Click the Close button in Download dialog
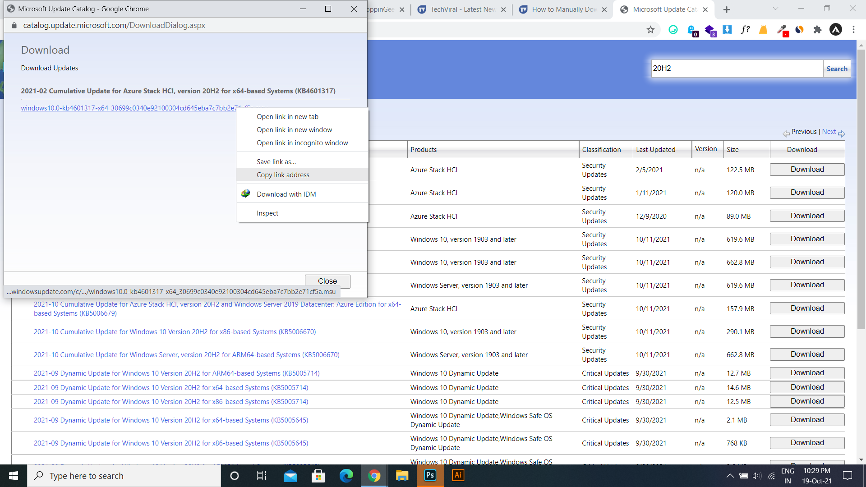866x487 pixels. click(327, 281)
